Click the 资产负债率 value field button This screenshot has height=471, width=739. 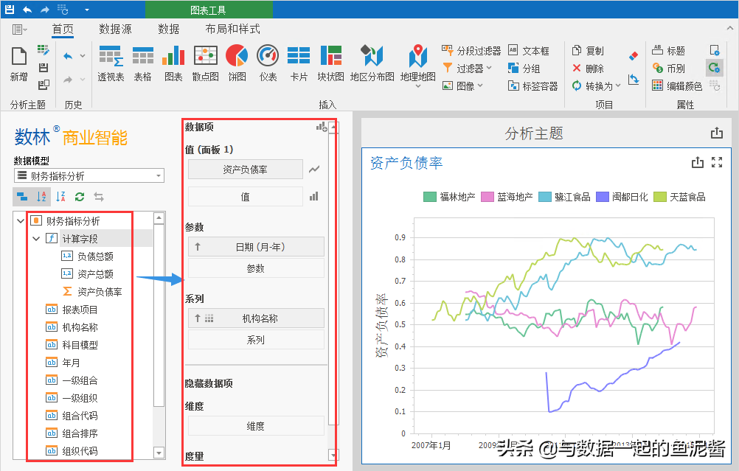[245, 169]
